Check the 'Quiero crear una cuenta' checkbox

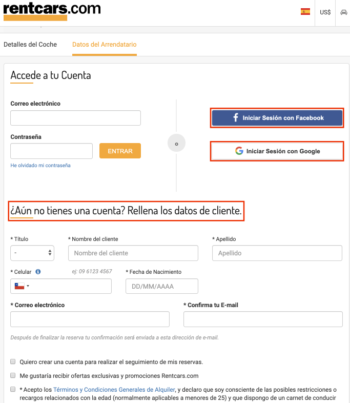click(x=13, y=361)
